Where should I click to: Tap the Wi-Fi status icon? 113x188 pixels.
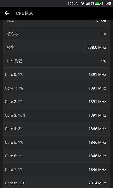[83, 3]
